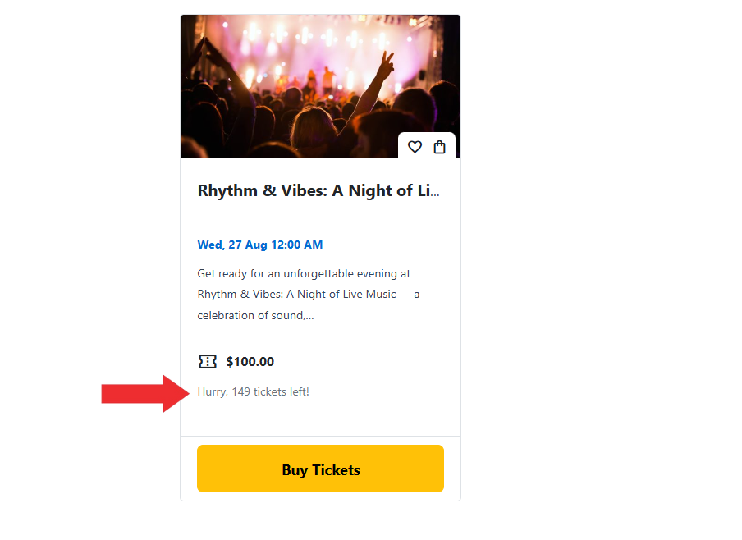
Task: Click the heart icon to favorite event
Action: coord(415,147)
